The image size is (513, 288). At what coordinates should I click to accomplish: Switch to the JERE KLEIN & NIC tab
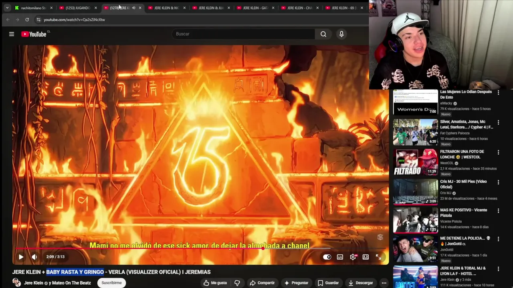click(x=167, y=8)
